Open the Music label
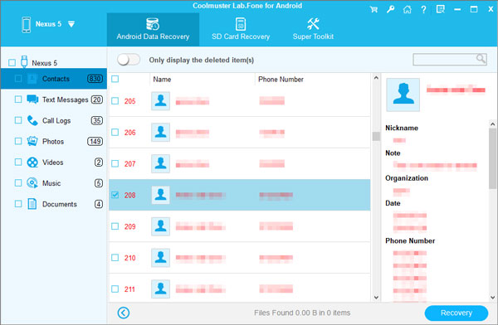498x325 pixels. pyautogui.click(x=51, y=183)
